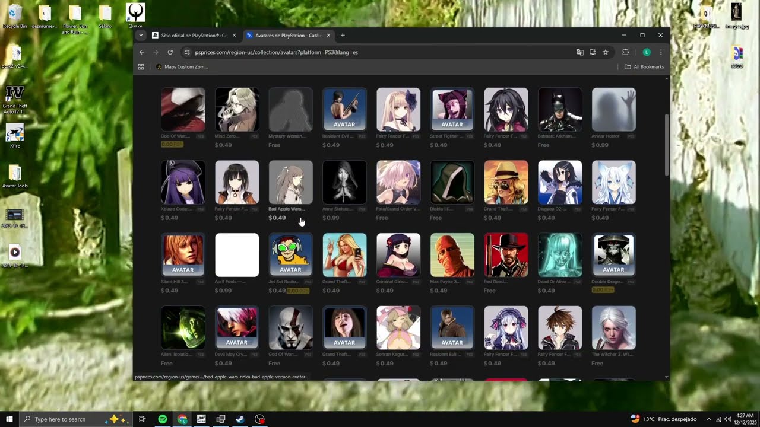Click the taskbar search box

click(x=76, y=419)
